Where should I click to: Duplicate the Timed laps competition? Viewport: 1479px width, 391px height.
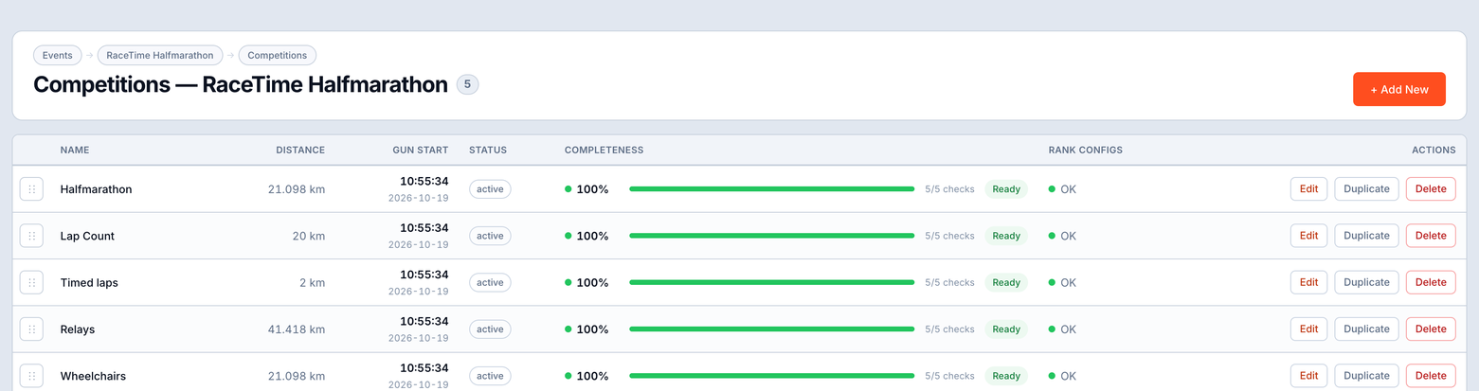click(1366, 282)
